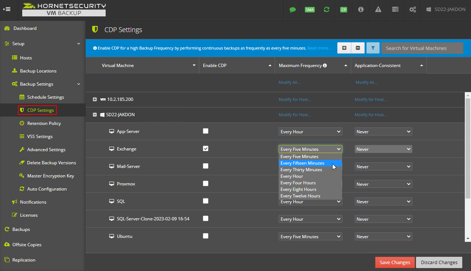Screen dimensions: 471x271
Task: Open the Read more link
Action: point(319,48)
